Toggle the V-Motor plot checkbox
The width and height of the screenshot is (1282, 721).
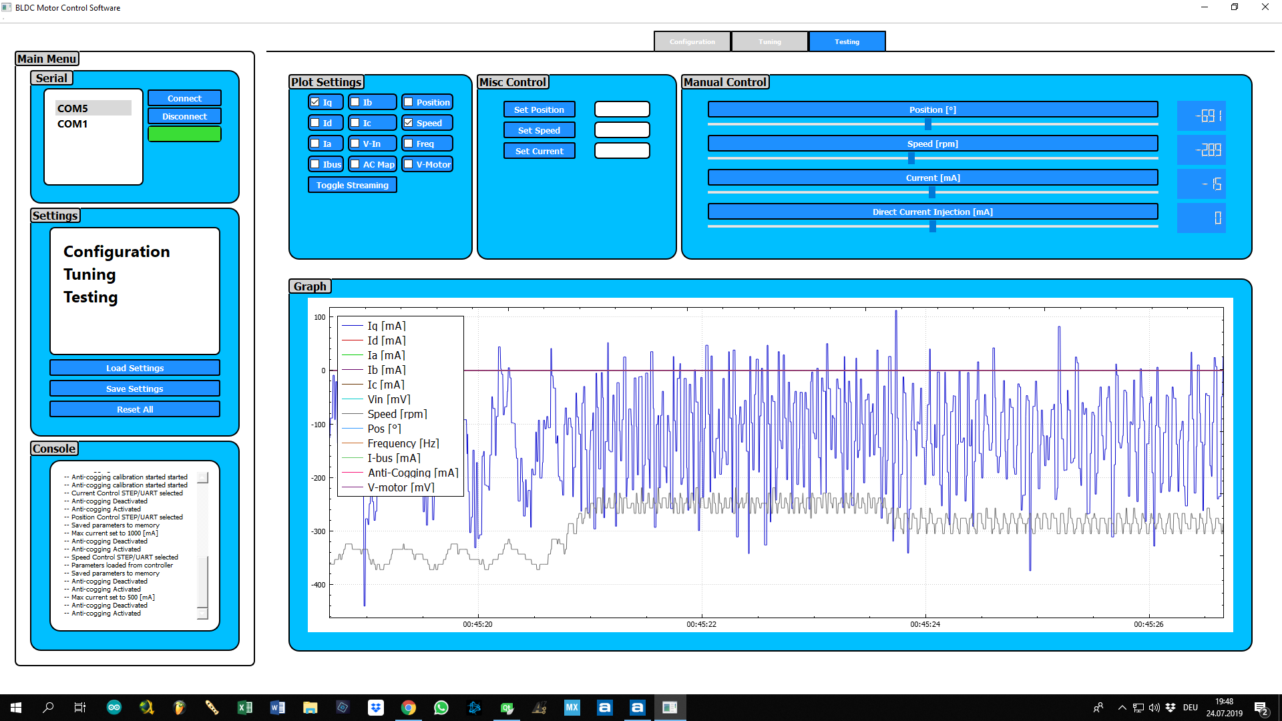point(409,164)
